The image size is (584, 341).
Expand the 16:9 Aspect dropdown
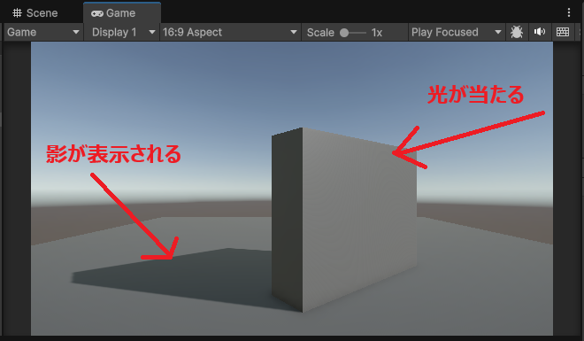[230, 32]
